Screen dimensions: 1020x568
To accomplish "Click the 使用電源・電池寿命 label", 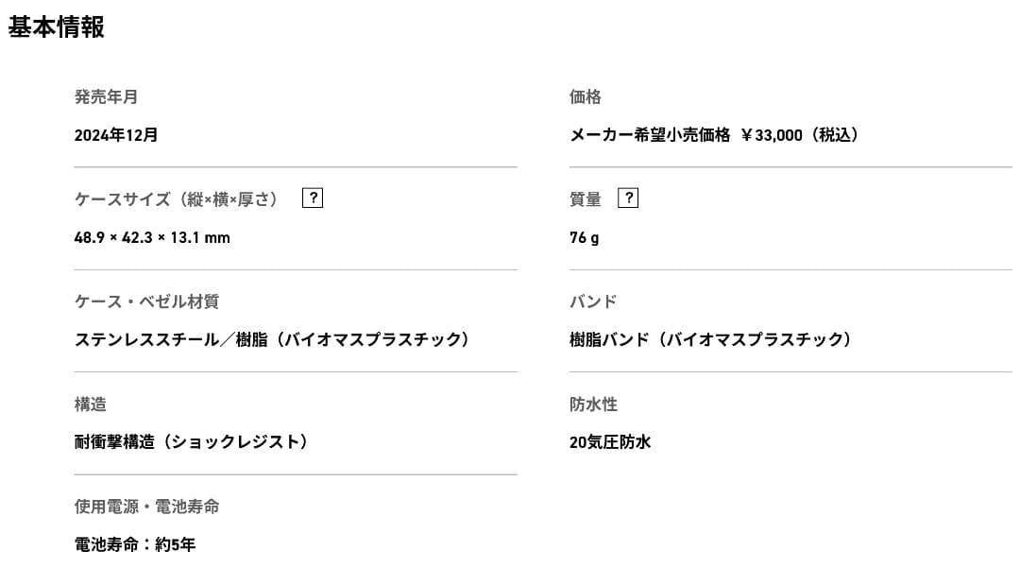I will [146, 507].
